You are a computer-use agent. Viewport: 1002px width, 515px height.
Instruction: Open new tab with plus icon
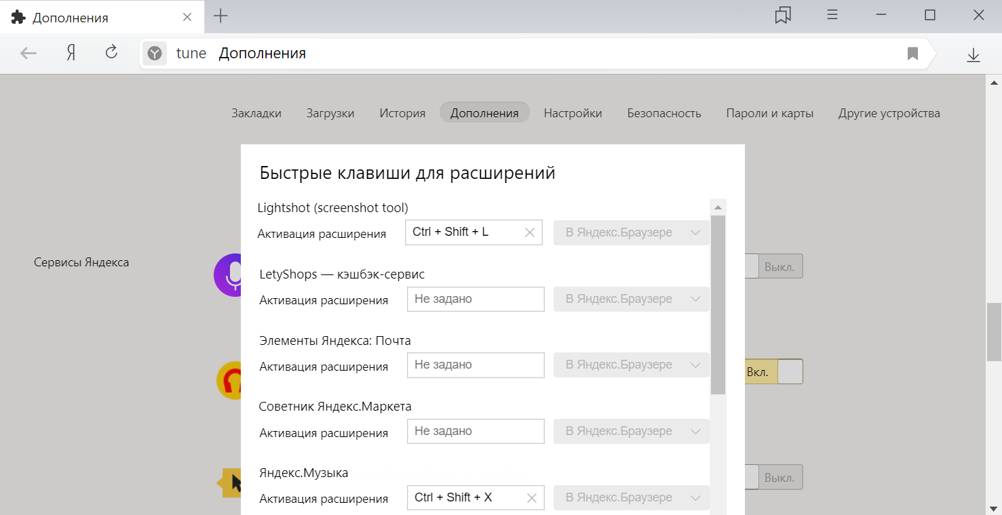pos(220,16)
